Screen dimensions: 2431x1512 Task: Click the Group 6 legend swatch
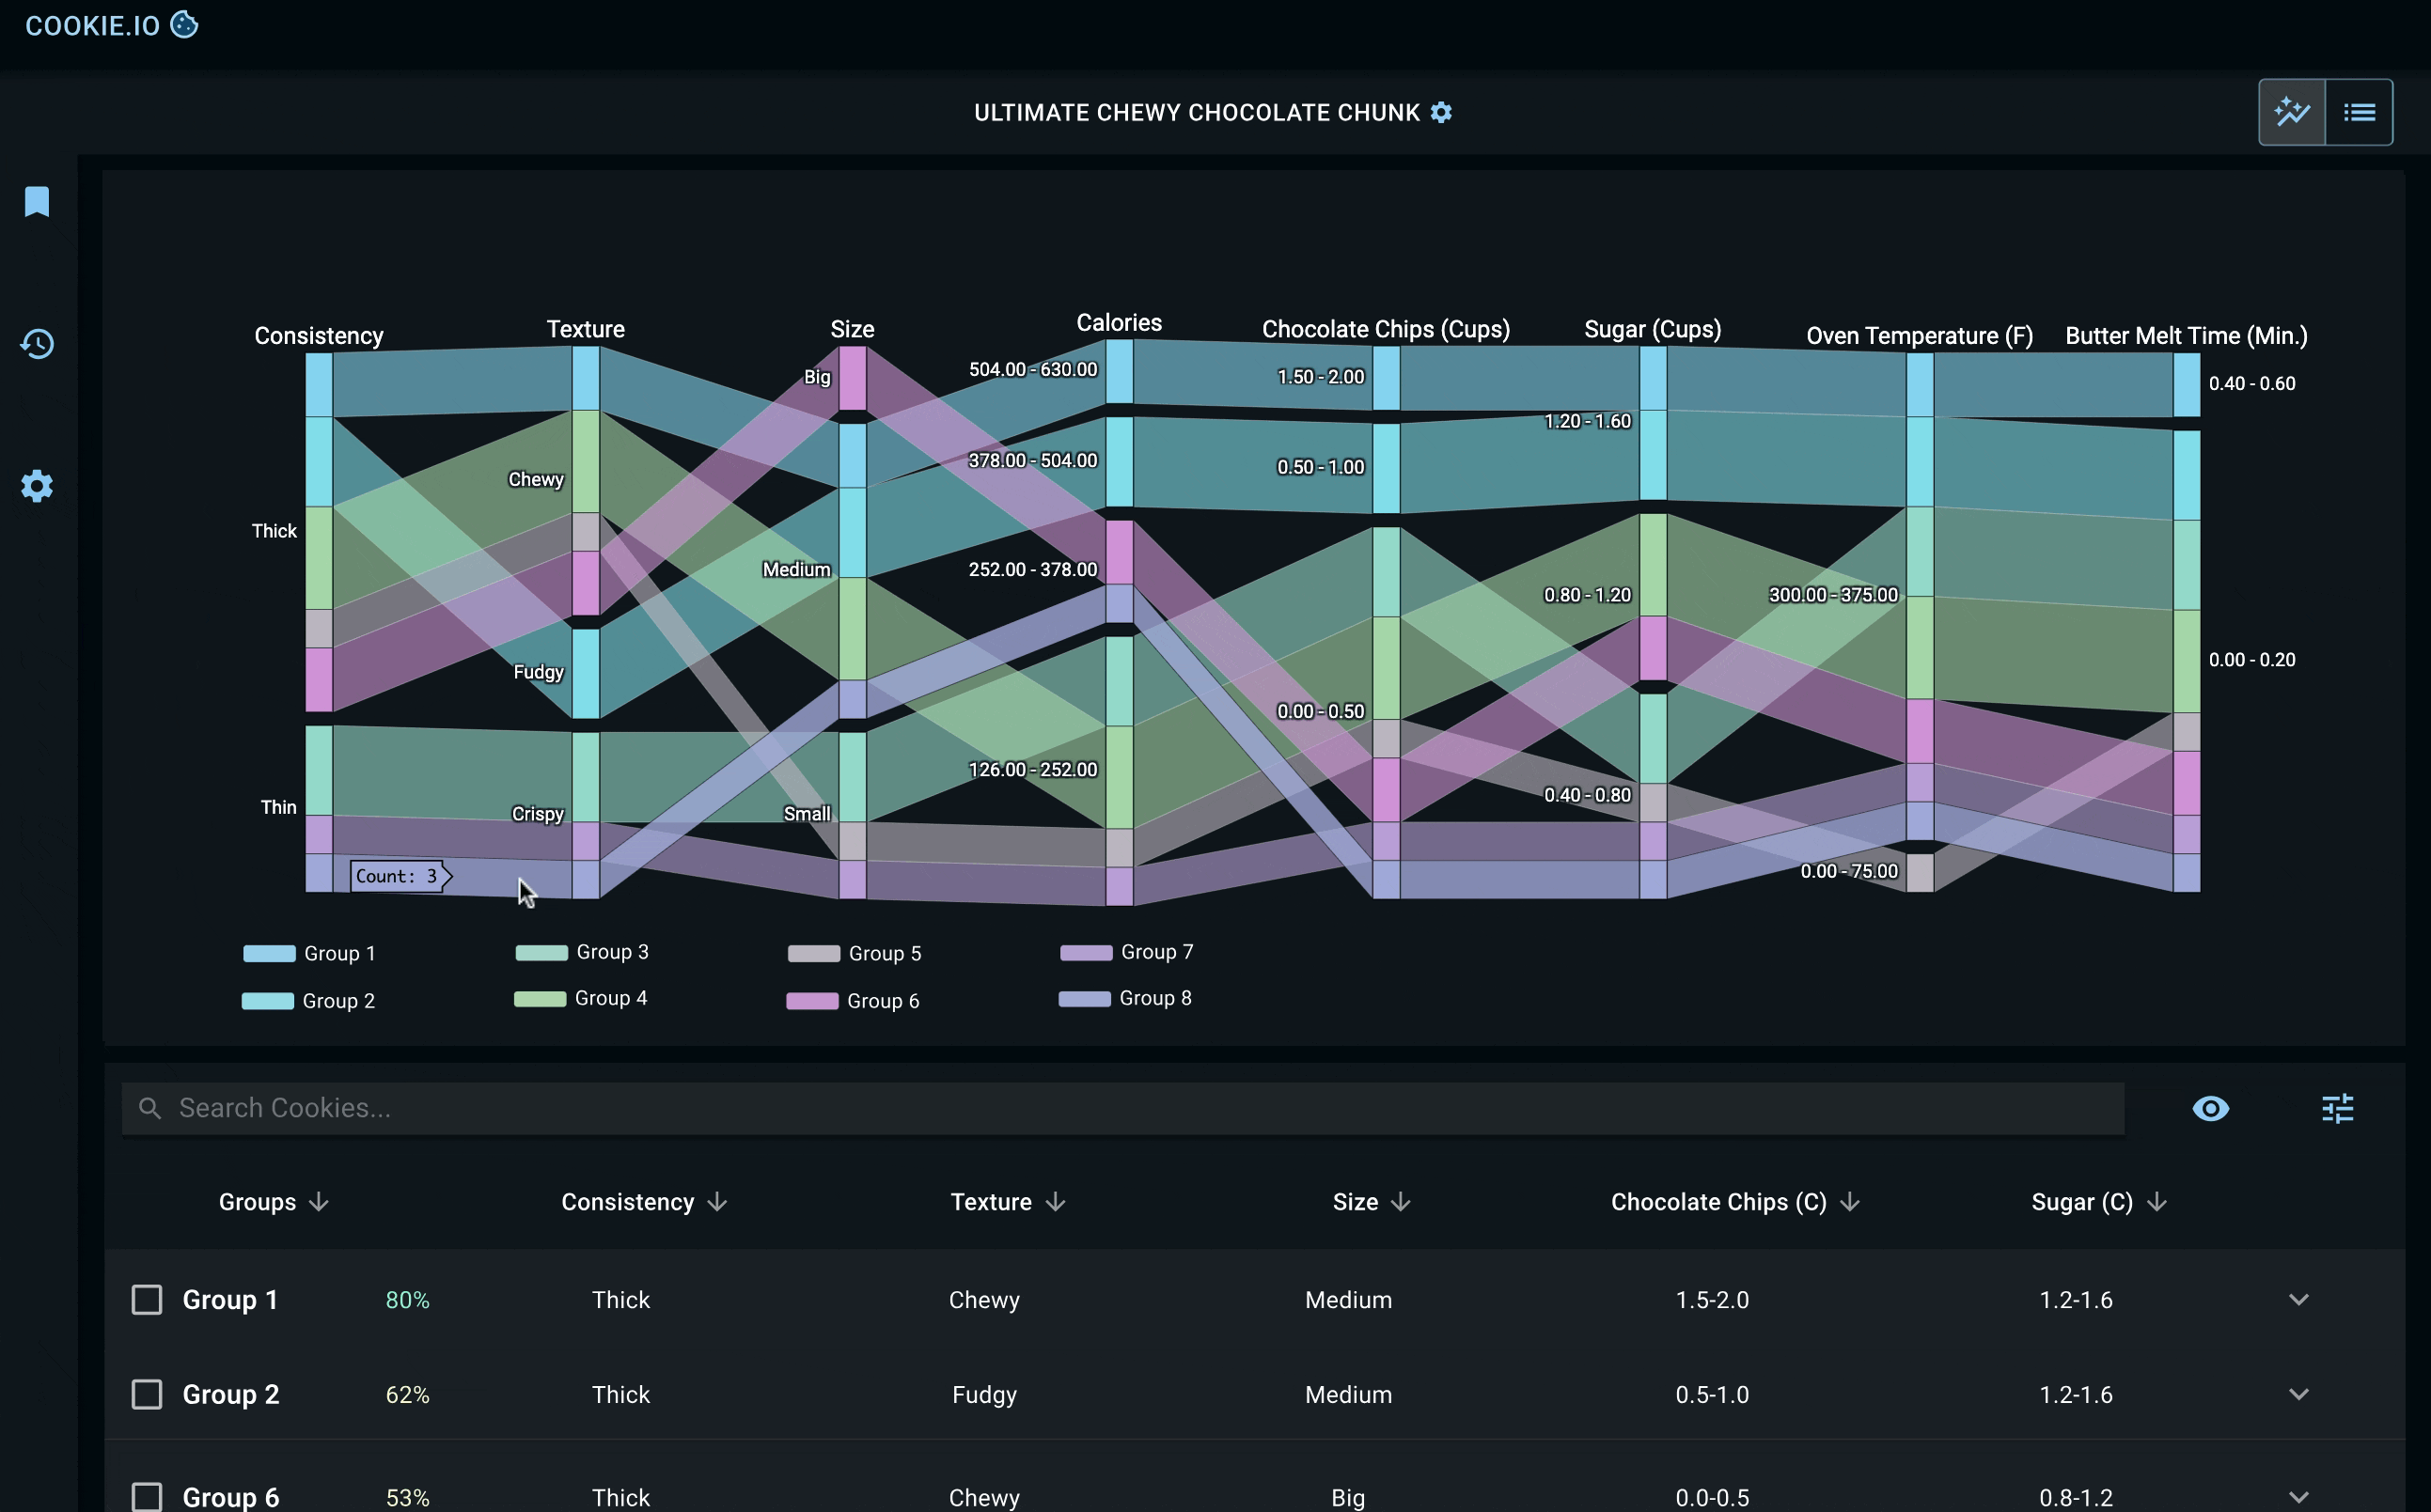(x=811, y=1001)
